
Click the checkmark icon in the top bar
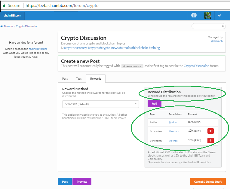click(219, 15)
